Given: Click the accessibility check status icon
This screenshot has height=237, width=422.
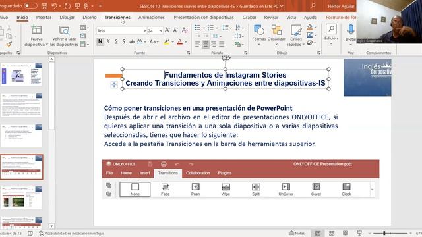Looking at the screenshot, I should (x=41, y=234).
